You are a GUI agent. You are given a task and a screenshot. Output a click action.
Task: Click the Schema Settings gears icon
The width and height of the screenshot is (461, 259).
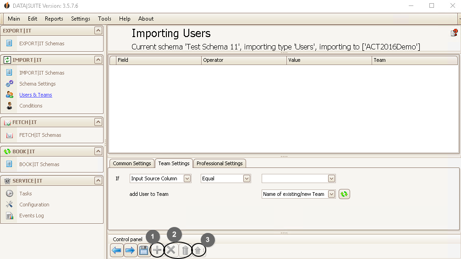click(x=10, y=84)
